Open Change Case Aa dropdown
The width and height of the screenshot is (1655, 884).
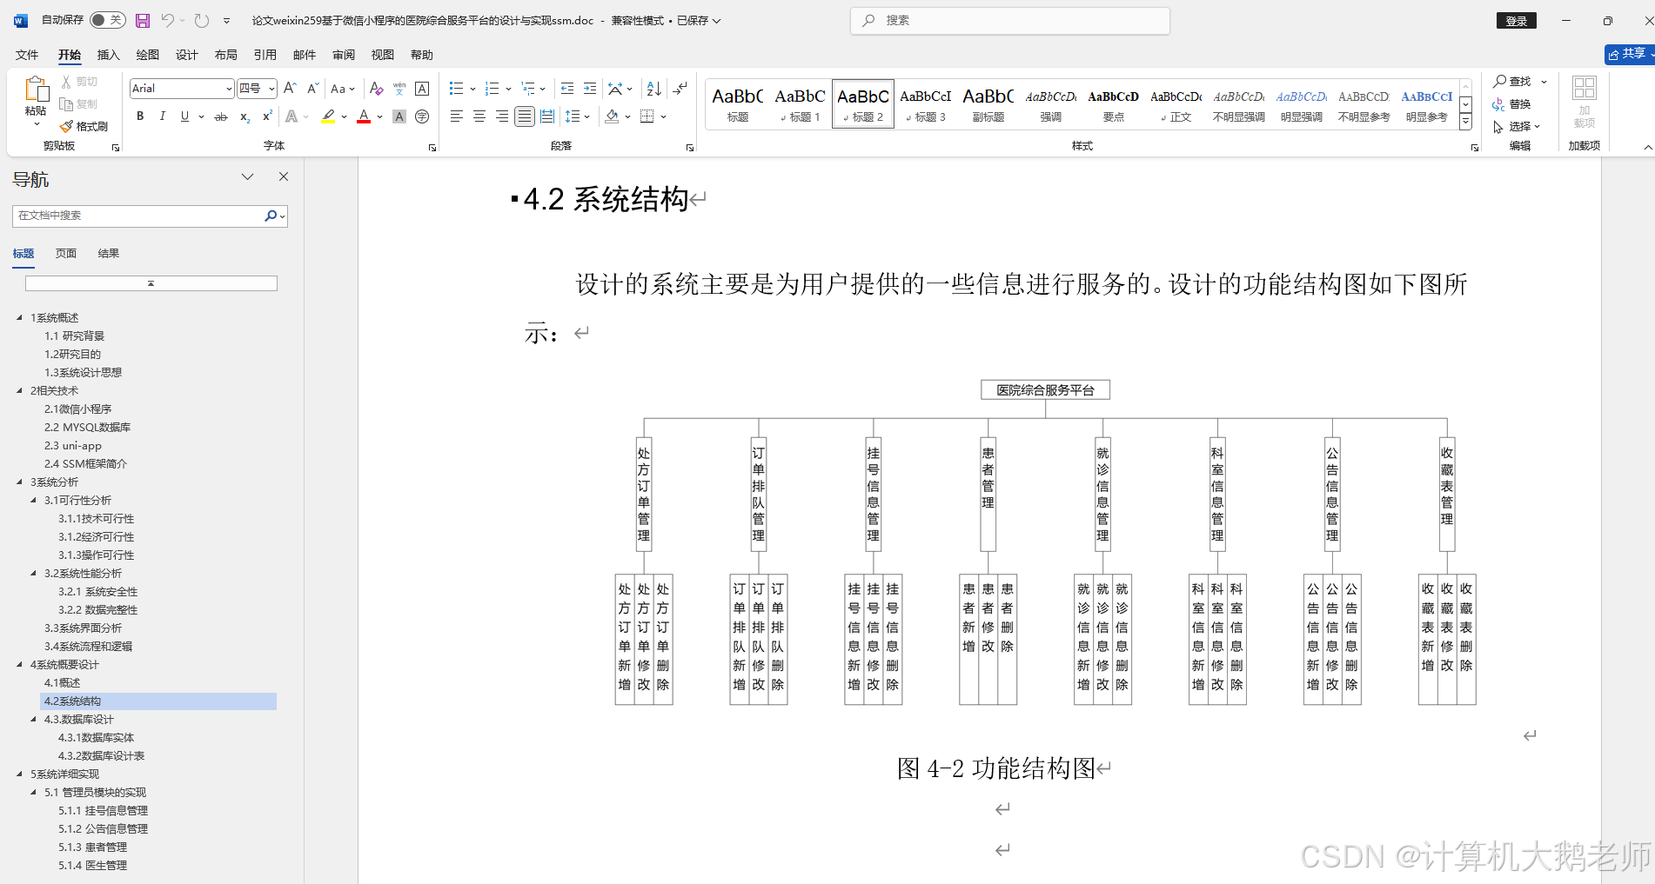tap(343, 88)
